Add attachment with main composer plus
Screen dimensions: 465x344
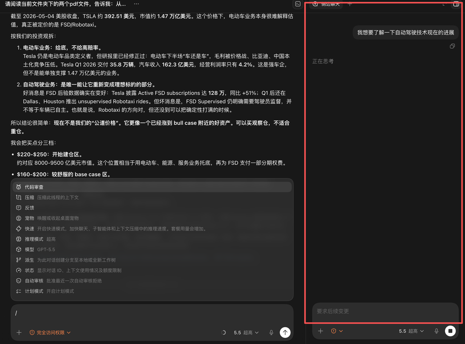(x=19, y=332)
